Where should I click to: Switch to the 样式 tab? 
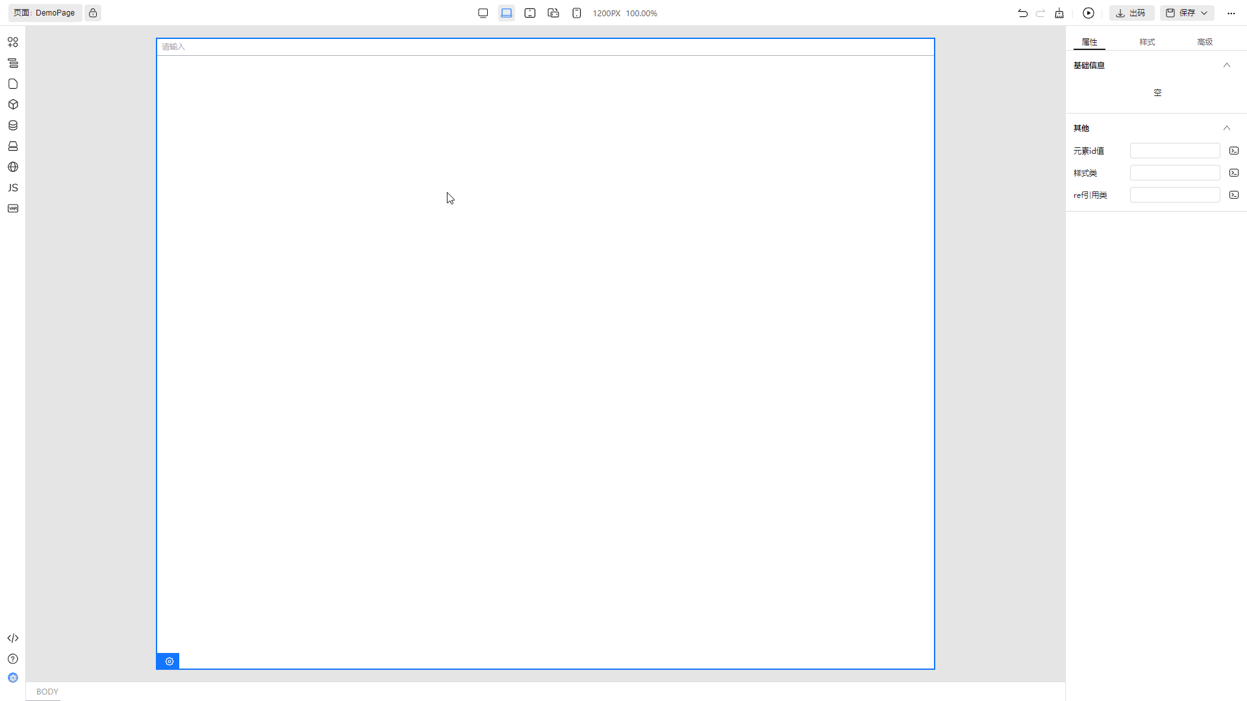[x=1147, y=42]
